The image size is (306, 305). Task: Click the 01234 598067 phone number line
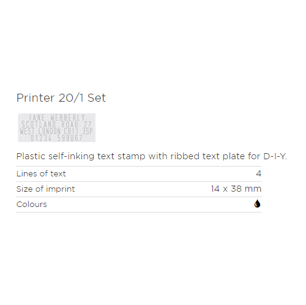[56, 138]
